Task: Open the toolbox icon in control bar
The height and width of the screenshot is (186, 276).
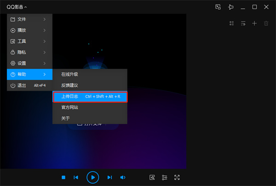Action: (x=152, y=177)
